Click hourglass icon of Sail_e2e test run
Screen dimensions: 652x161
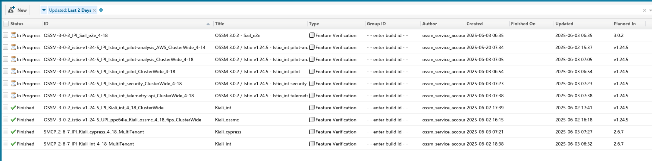tap(13, 35)
